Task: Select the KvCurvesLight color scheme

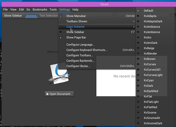Action: click(x=155, y=75)
